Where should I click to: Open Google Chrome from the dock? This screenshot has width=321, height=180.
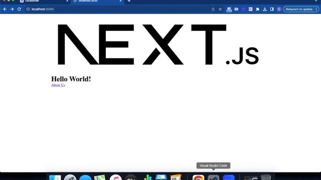tap(198, 177)
